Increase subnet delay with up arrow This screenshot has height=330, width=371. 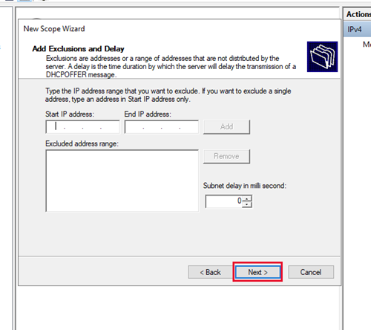click(x=247, y=198)
